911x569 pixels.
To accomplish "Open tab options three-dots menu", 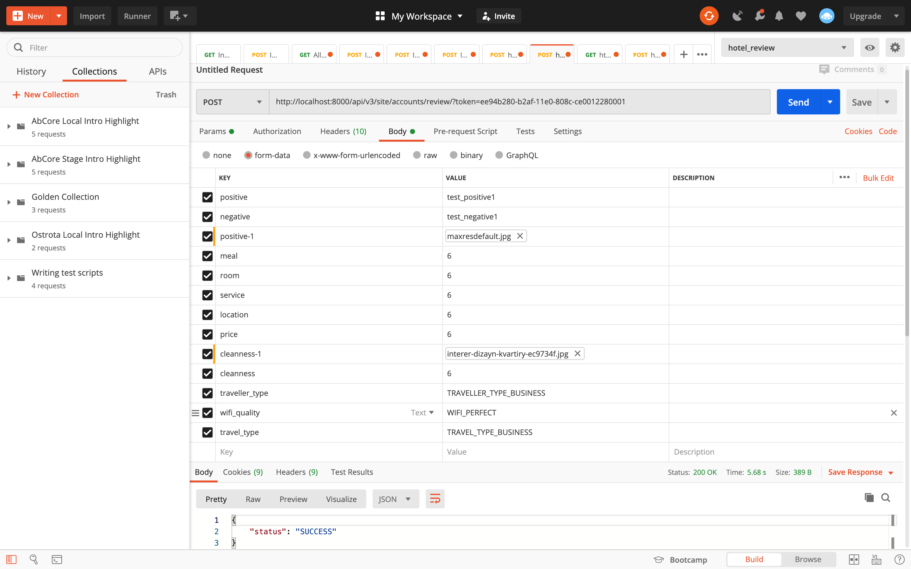I will click(702, 54).
